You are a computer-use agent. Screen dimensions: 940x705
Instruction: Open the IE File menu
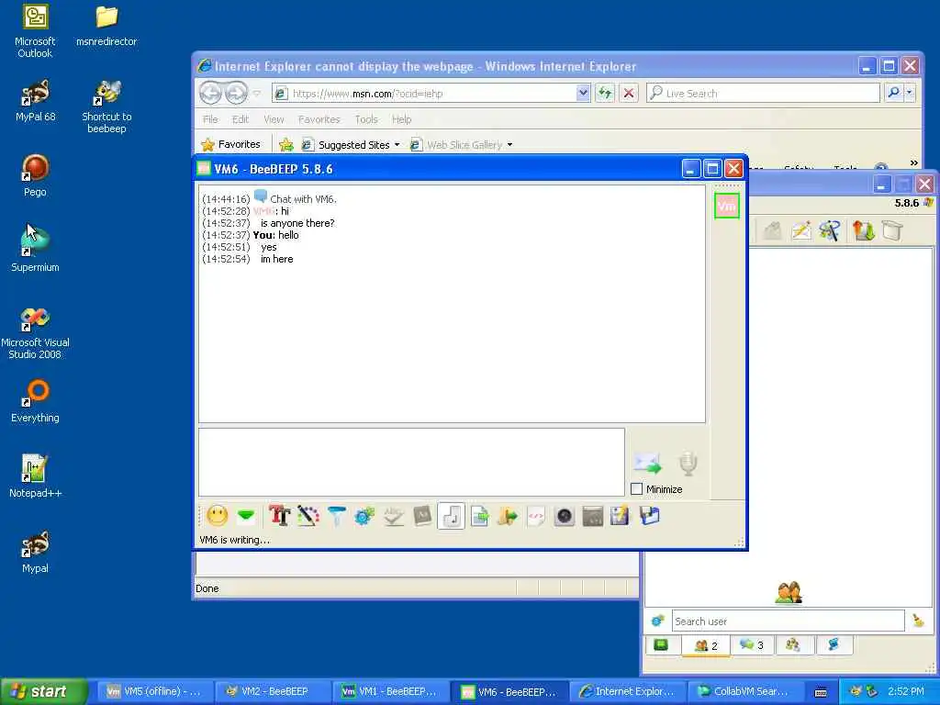point(210,119)
